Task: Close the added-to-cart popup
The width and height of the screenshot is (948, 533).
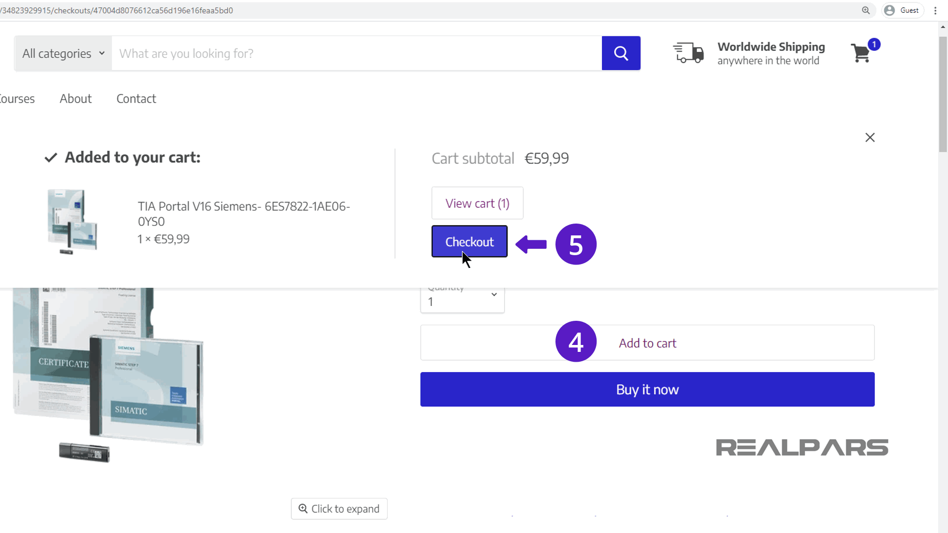Action: pos(870,138)
